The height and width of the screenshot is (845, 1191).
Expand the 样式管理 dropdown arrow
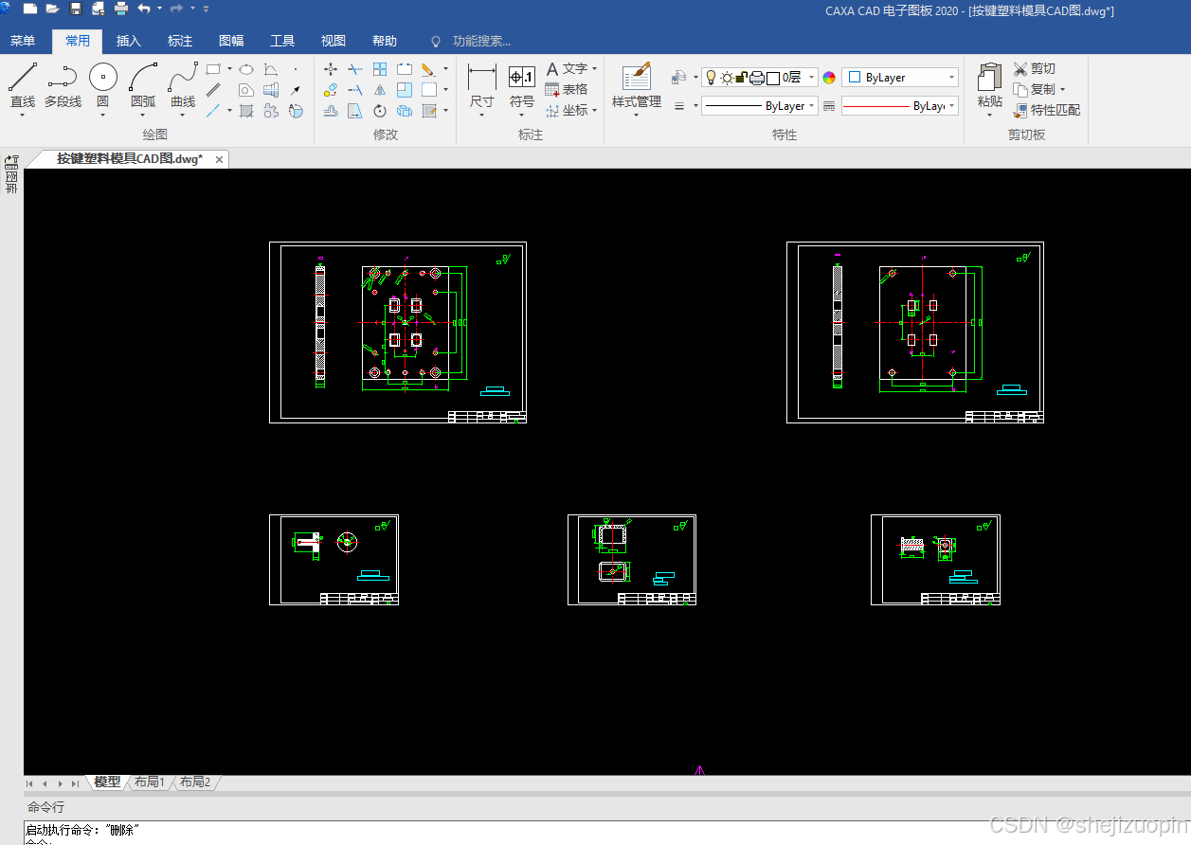pyautogui.click(x=637, y=116)
